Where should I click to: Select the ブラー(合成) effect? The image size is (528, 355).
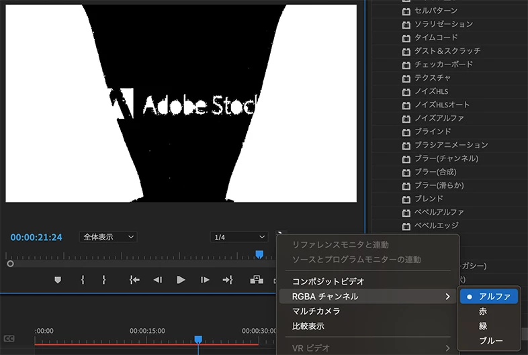435,172
